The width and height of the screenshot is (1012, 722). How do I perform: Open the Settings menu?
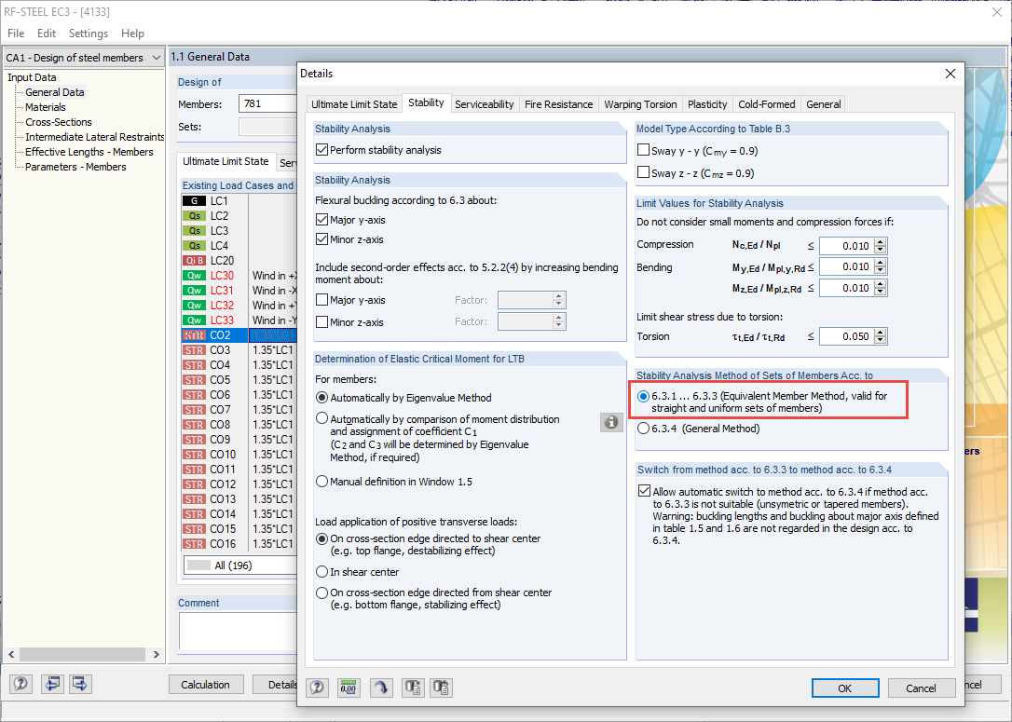coord(89,34)
